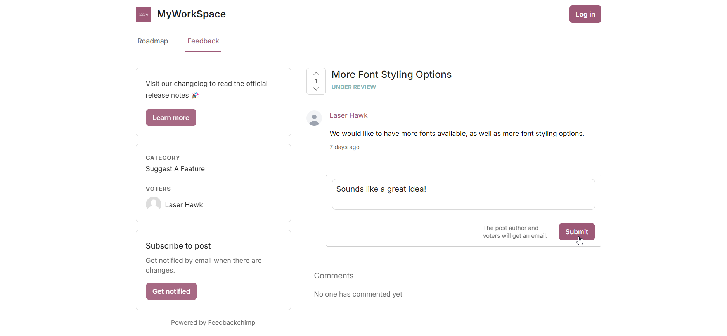Click the Learn more button
727x336 pixels.
[x=171, y=118]
